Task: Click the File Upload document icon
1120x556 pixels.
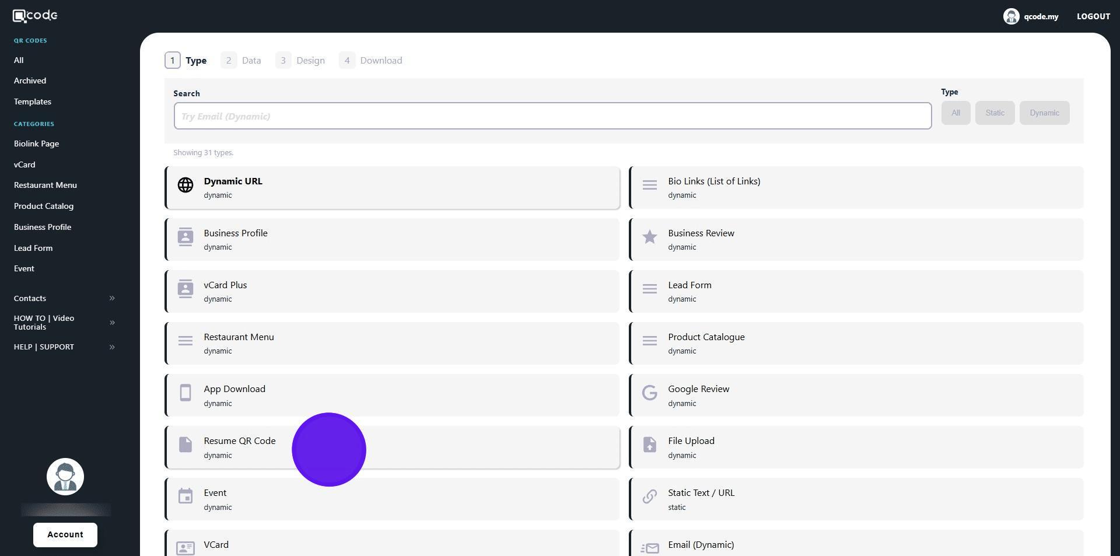Action: [649, 445]
